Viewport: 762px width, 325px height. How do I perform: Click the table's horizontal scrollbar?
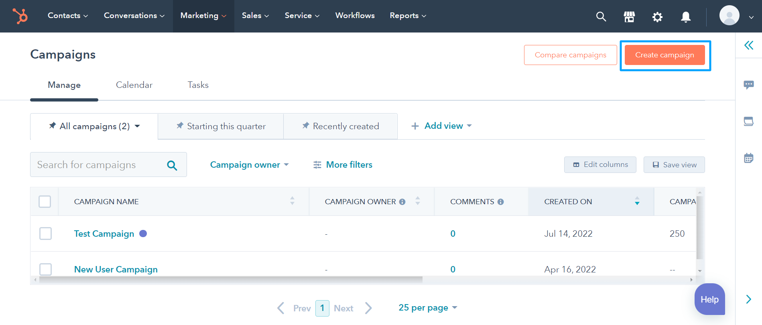(x=231, y=280)
